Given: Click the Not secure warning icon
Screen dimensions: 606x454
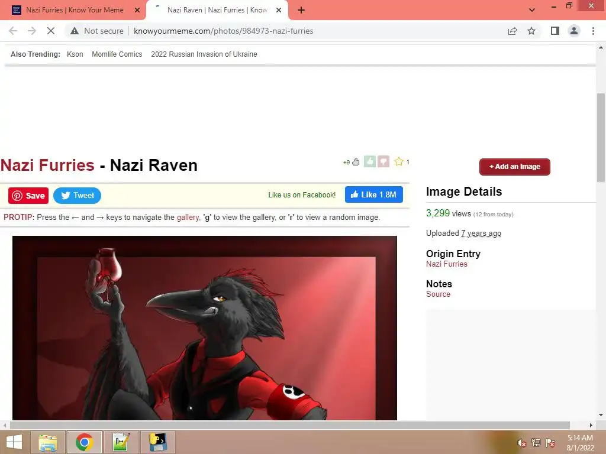Looking at the screenshot, I should click(x=75, y=31).
